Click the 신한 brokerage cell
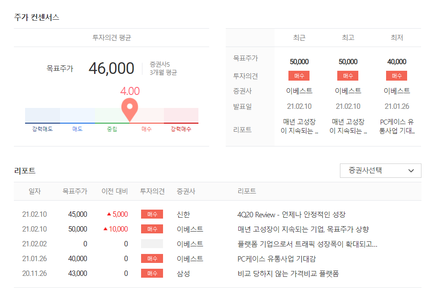Screen dimensions: 434x288 (183, 215)
